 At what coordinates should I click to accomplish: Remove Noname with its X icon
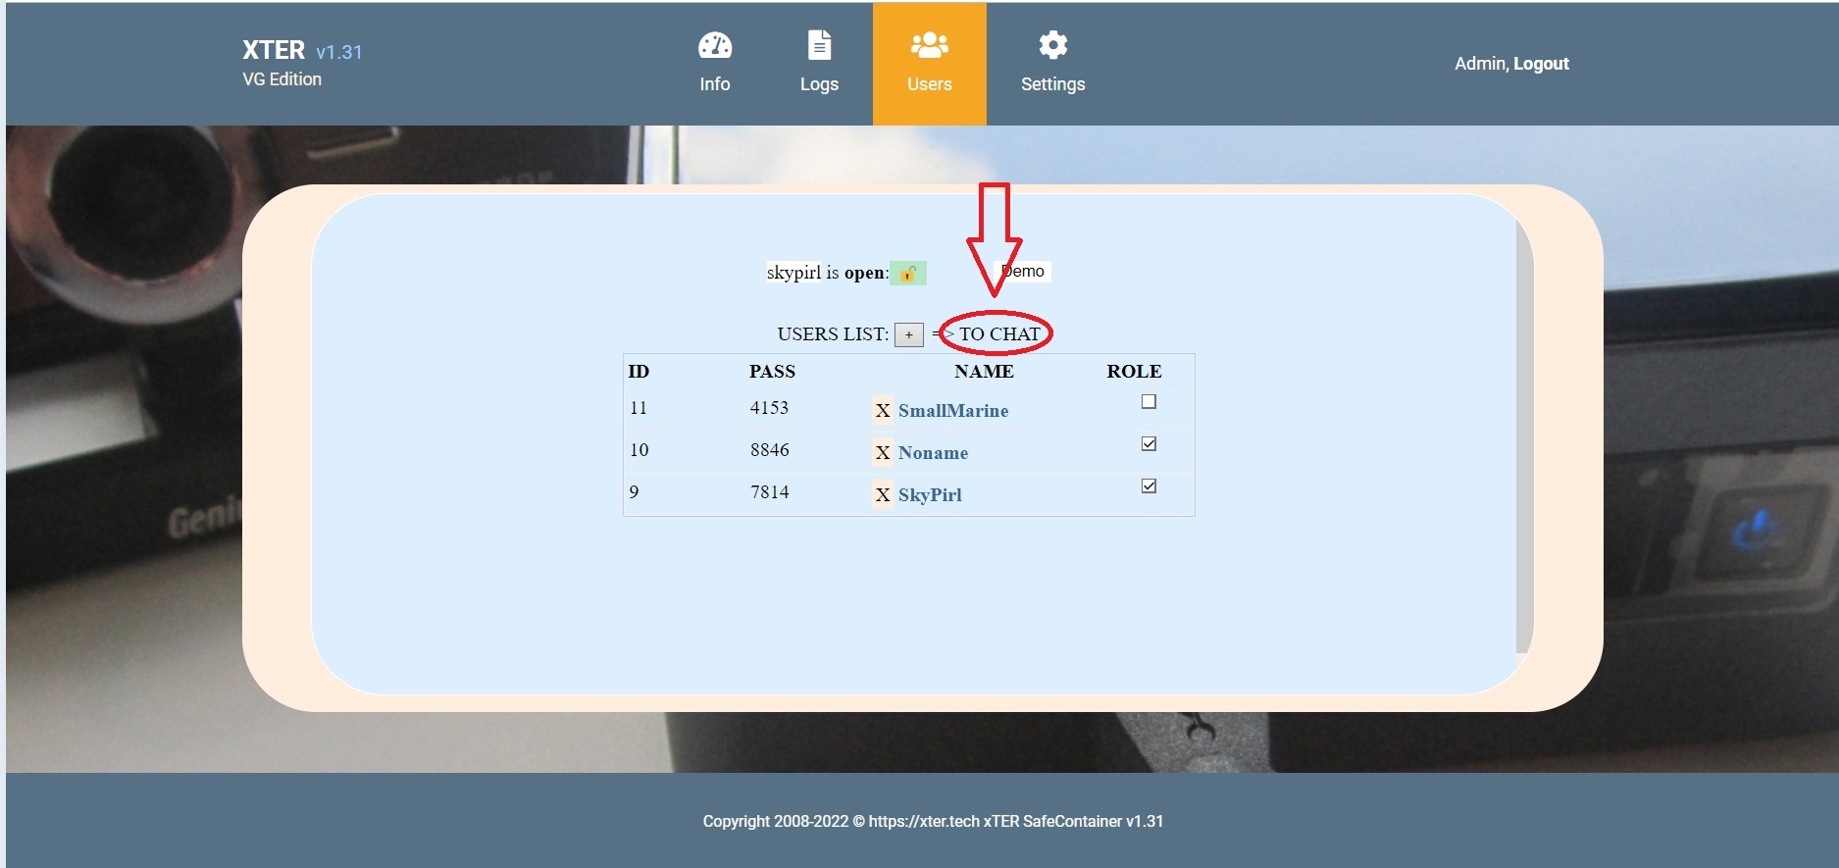point(883,453)
